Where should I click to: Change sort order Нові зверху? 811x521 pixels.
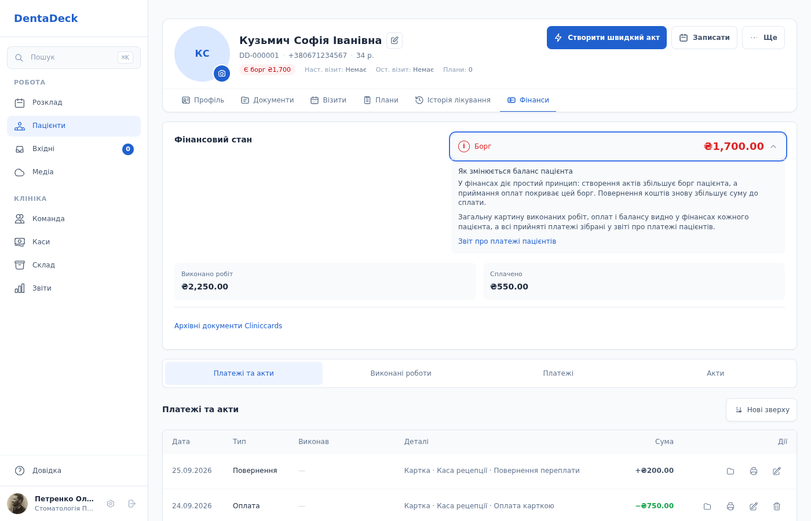coord(761,410)
